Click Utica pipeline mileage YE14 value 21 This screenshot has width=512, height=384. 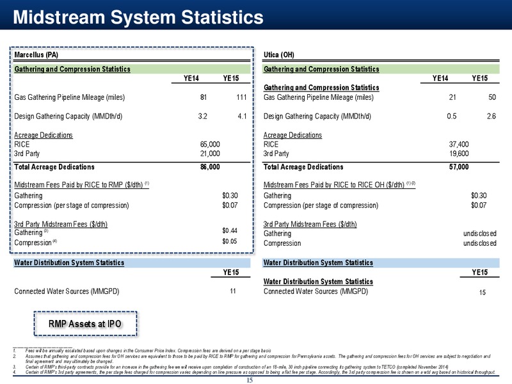[x=452, y=97]
